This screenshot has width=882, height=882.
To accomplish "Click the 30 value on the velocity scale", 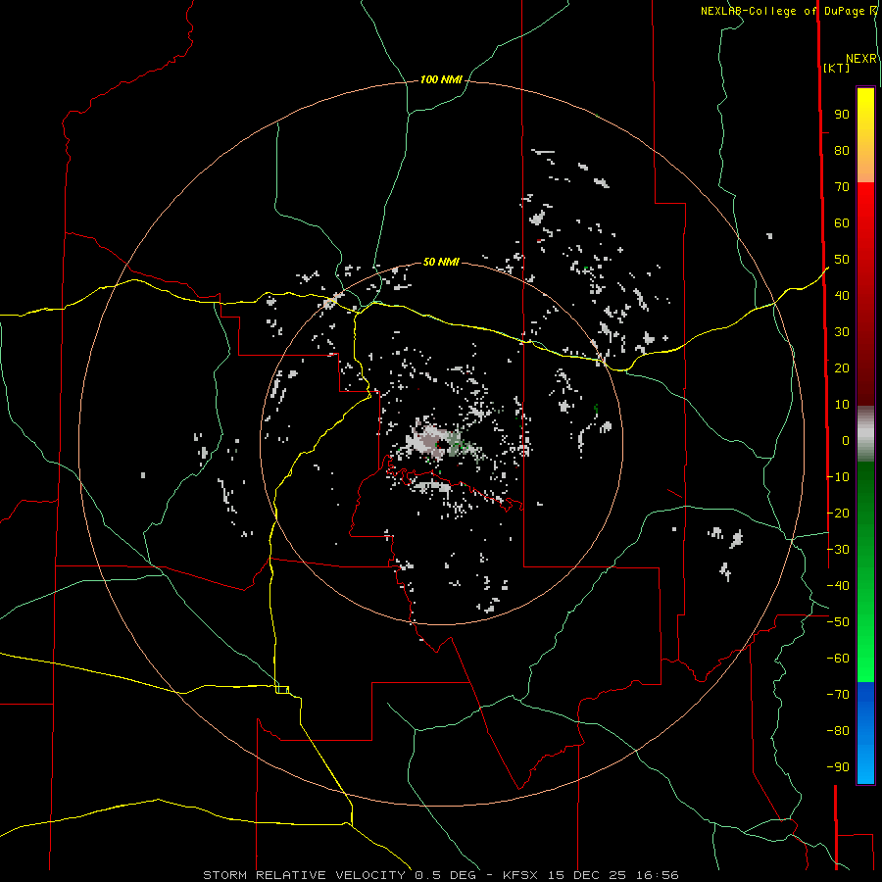I will click(842, 332).
